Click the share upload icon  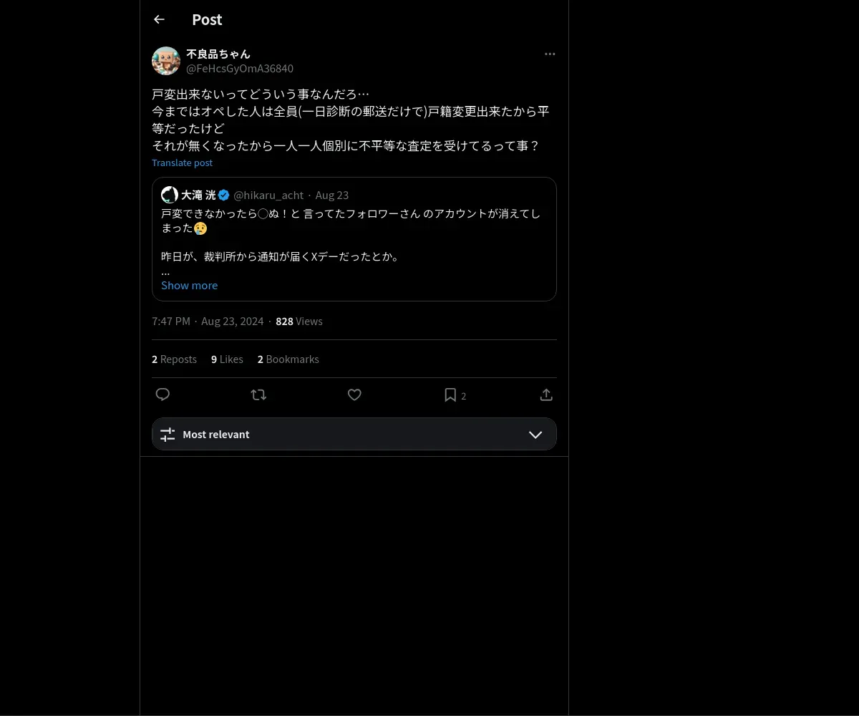click(x=546, y=395)
